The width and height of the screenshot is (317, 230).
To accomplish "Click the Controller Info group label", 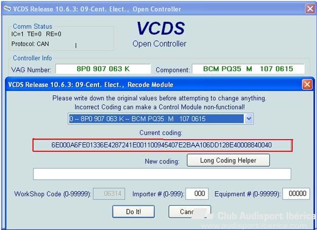I will click(32, 58).
